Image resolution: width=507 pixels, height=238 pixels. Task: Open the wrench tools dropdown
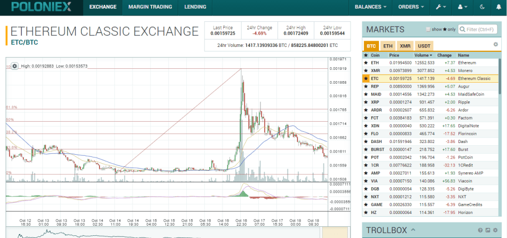(x=441, y=7)
